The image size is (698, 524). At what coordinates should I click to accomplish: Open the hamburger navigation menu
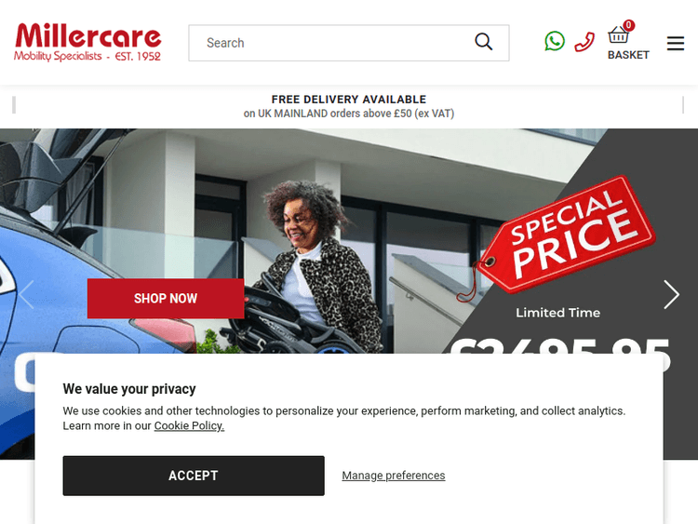coord(676,43)
